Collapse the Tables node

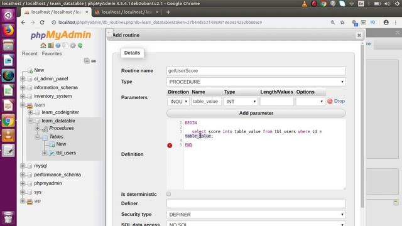(38, 137)
